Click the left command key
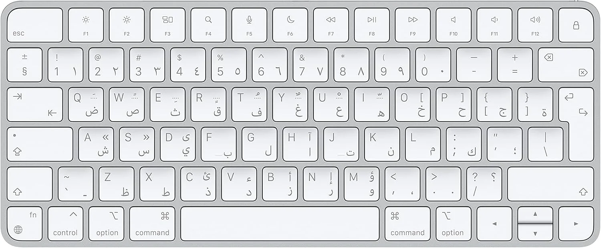The image size is (601, 248). (152, 224)
